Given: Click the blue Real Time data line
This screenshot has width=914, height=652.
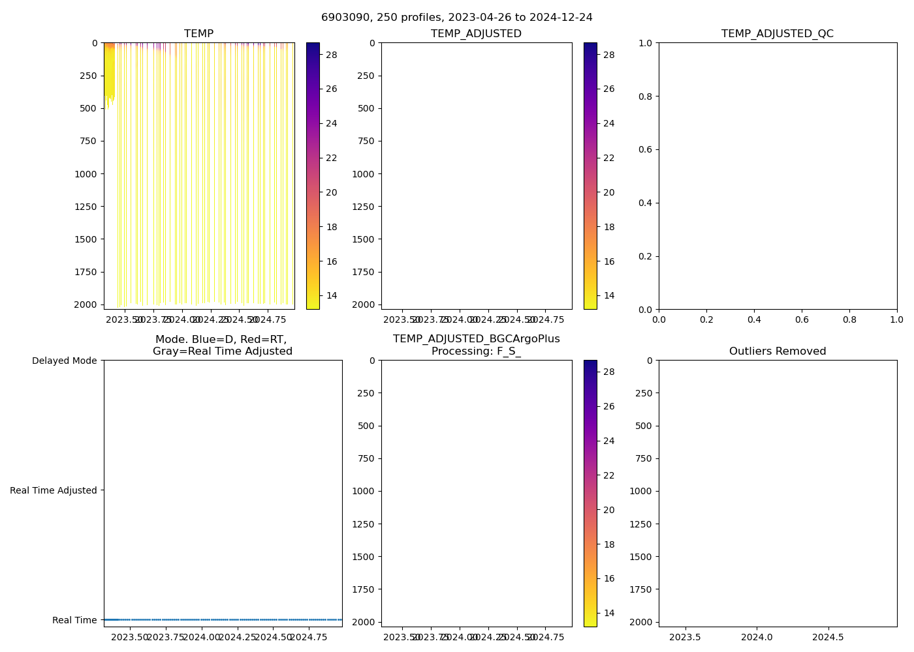Looking at the screenshot, I should point(222,619).
